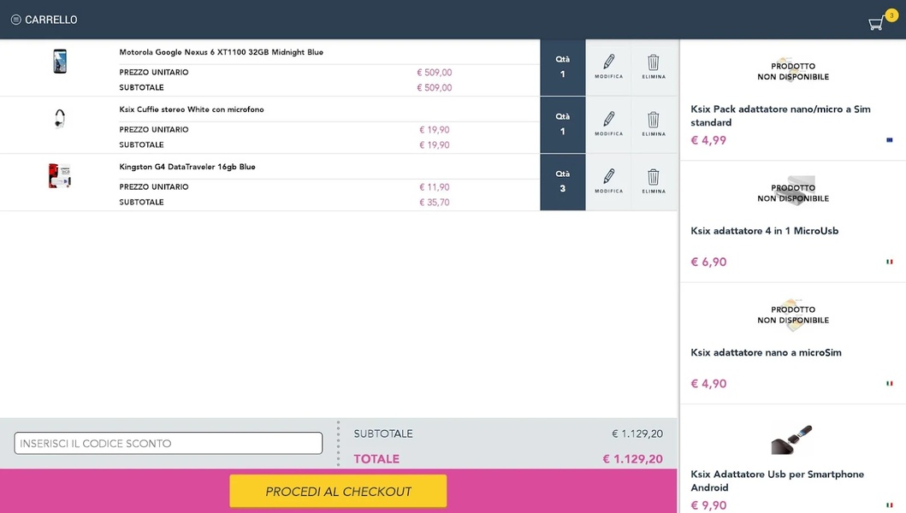
Task: Select the total amount € 1.129,20 in pink
Action: [632, 458]
